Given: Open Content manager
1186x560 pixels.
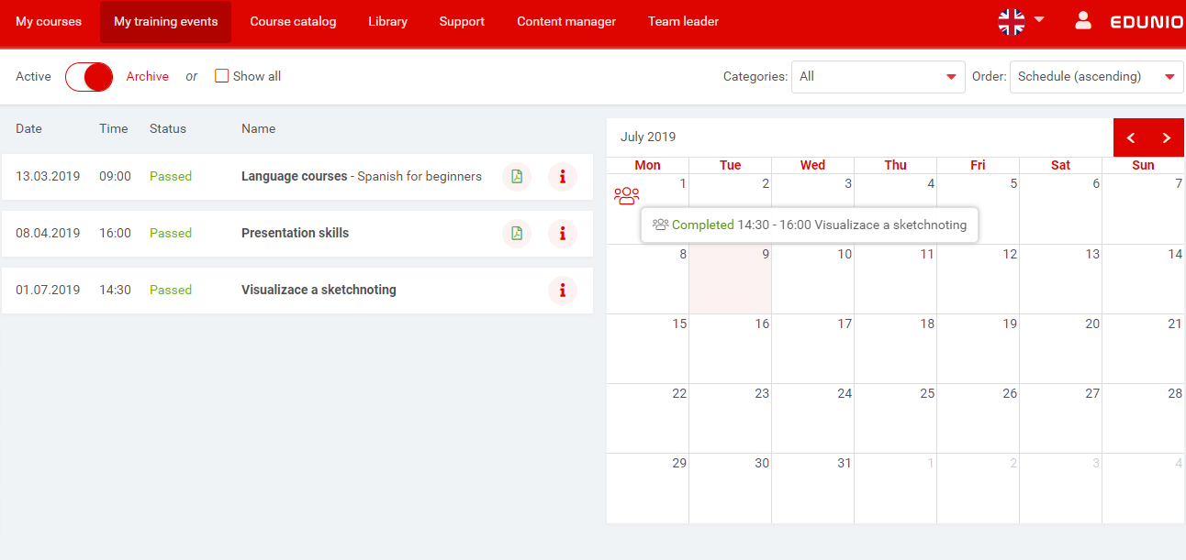Looking at the screenshot, I should [566, 21].
